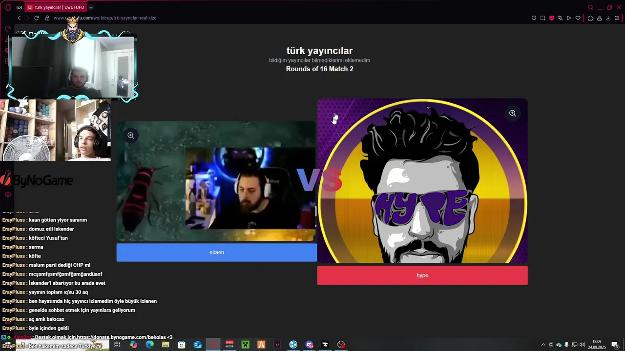Open Microsoft Edge from taskbar

point(149,345)
